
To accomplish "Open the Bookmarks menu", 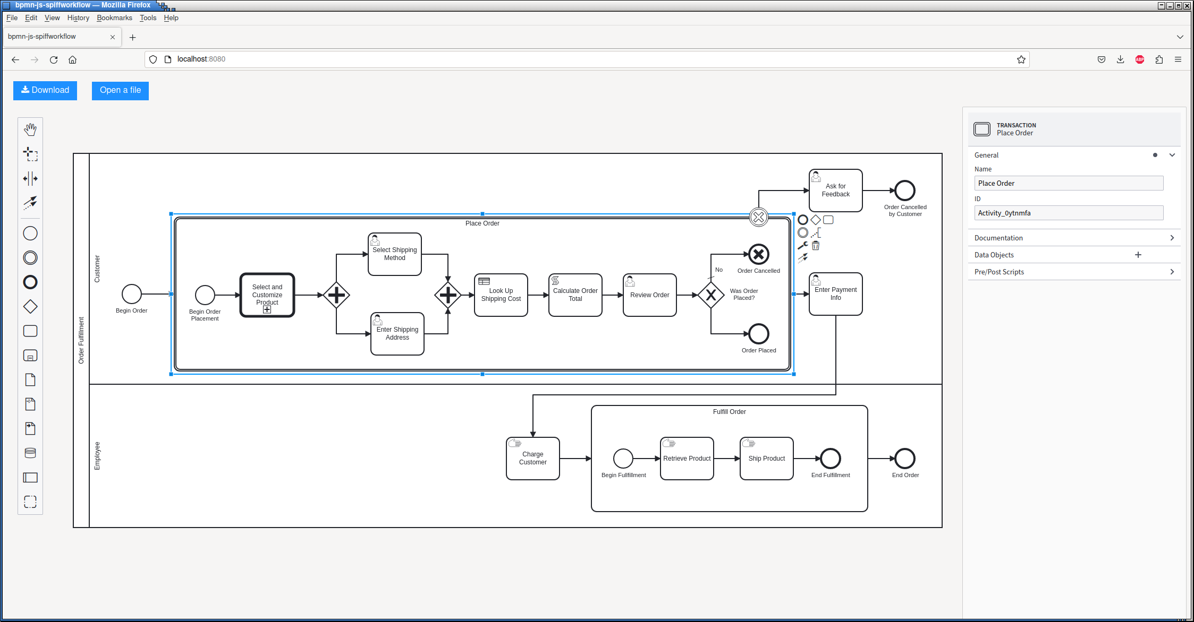I will [x=114, y=18].
